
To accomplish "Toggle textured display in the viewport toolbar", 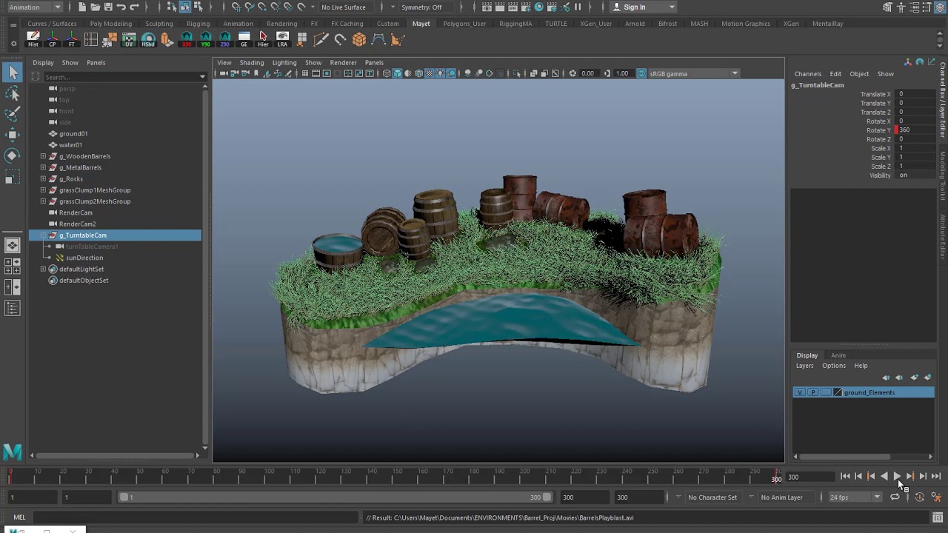I will coord(429,73).
